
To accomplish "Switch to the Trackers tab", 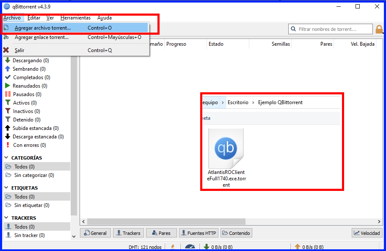I will (x=129, y=233).
